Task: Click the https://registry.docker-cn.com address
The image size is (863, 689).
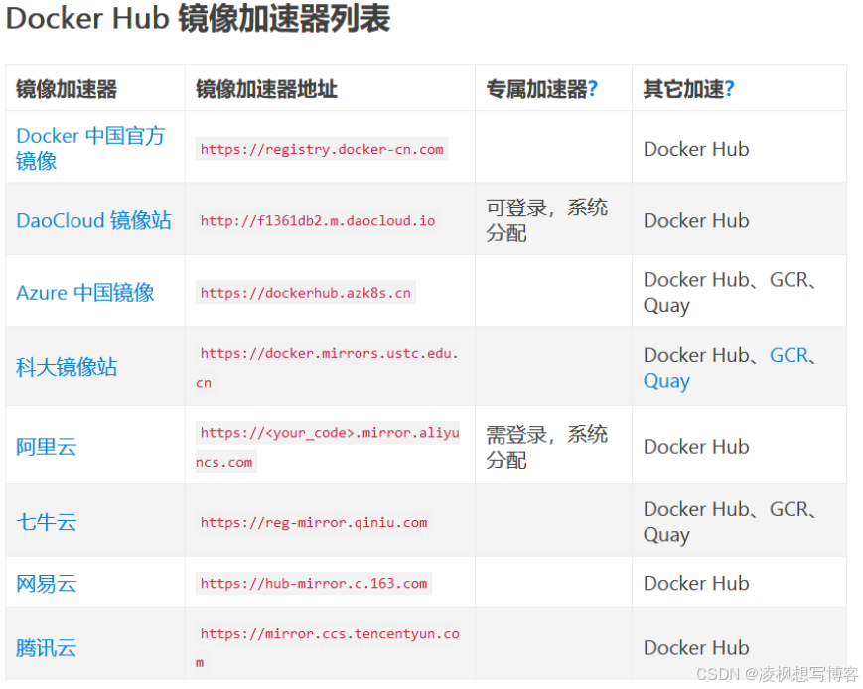Action: pos(322,149)
